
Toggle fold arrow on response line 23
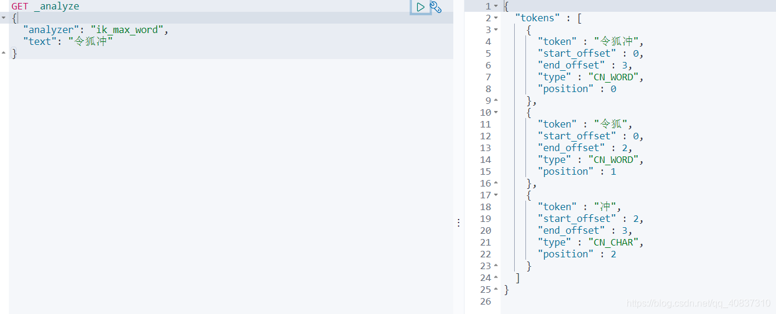[496, 266]
